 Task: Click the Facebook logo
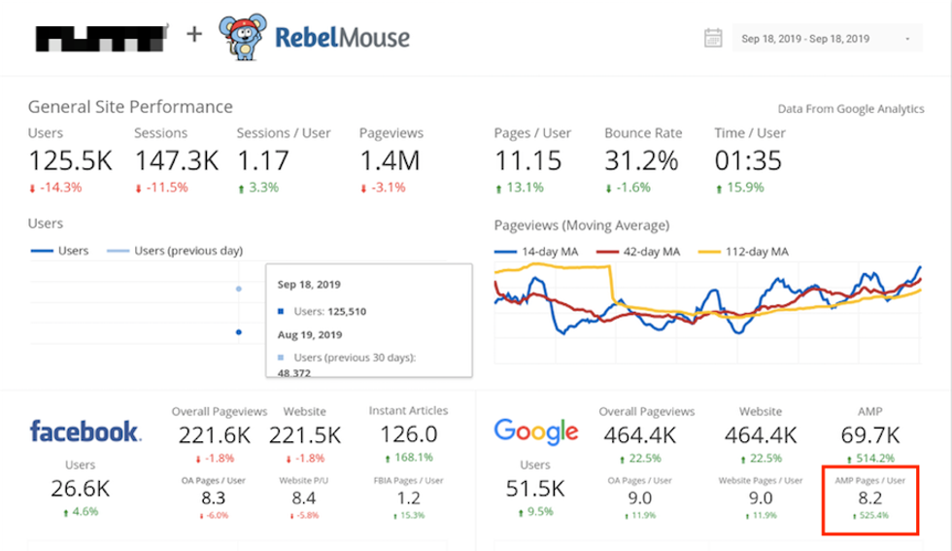[85, 430]
